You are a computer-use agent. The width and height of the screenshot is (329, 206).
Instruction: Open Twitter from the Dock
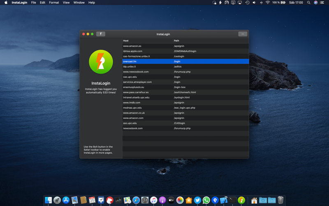[197, 200]
